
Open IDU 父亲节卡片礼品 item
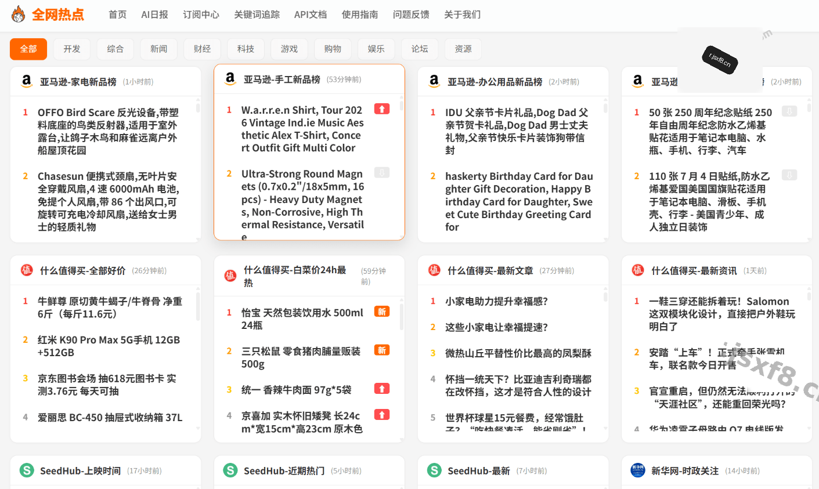pos(517,131)
